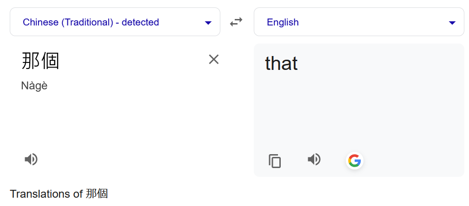
Task: Select the Nàgè pinyin romanization
Action: (x=34, y=86)
